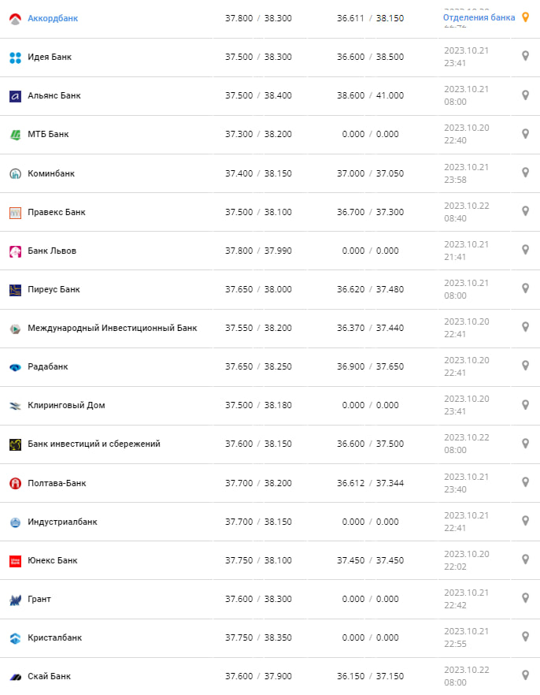The width and height of the screenshot is (540, 695).
Task: Click the Пиреус Банк map pin
Action: pyautogui.click(x=525, y=288)
